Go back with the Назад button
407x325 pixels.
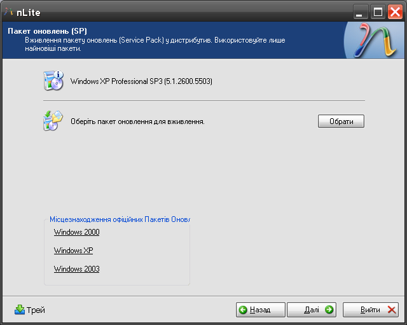(x=260, y=310)
